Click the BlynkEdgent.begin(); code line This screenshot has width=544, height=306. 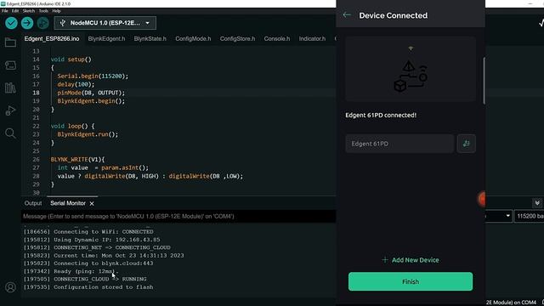(91, 101)
